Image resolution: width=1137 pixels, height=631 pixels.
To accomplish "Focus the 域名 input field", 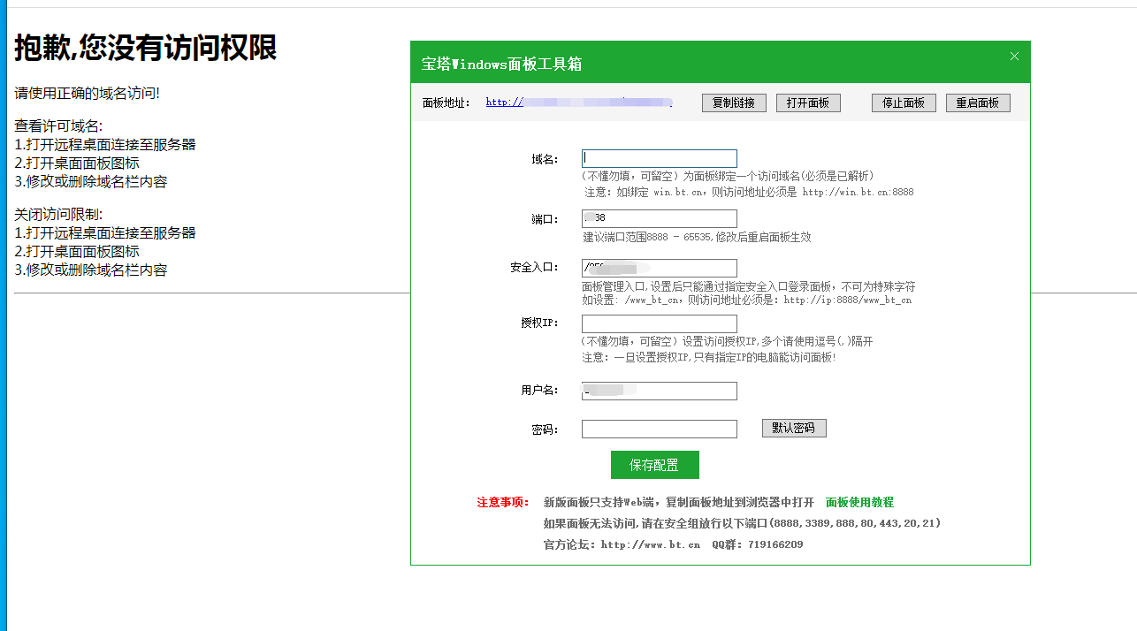I will (x=660, y=158).
